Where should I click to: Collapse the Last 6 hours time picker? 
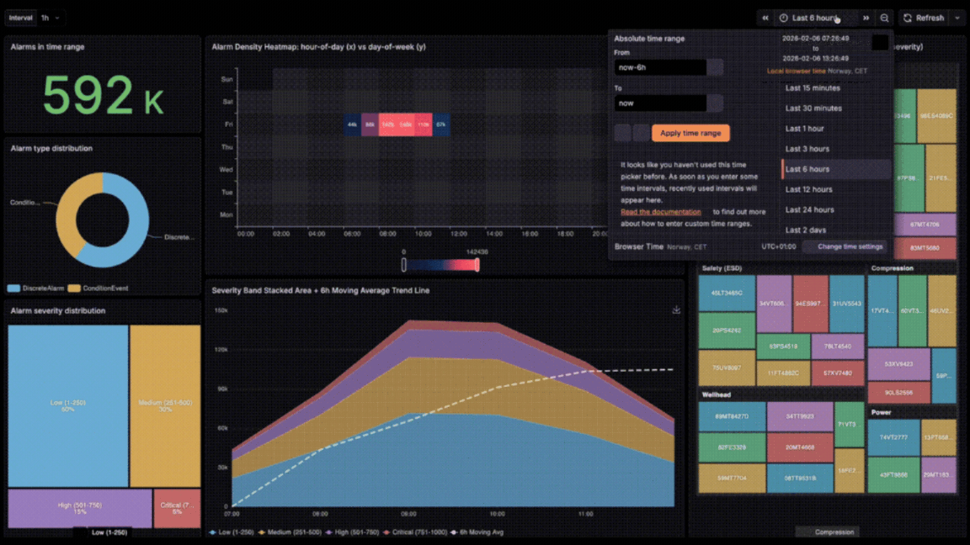click(x=815, y=18)
